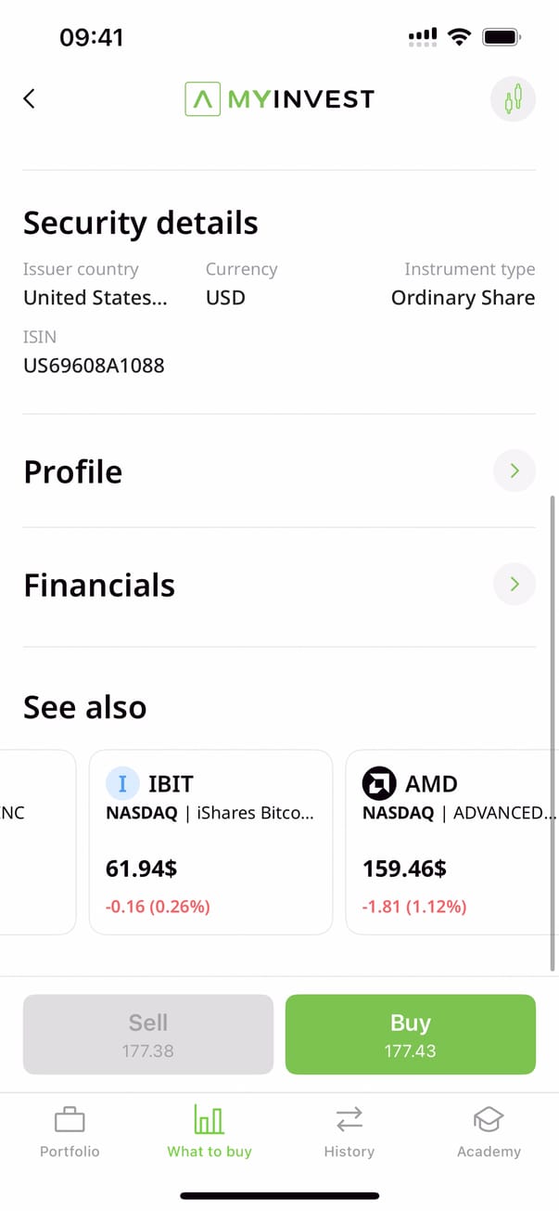Tap the back arrow icon
The width and height of the screenshot is (559, 1211).
point(30,98)
